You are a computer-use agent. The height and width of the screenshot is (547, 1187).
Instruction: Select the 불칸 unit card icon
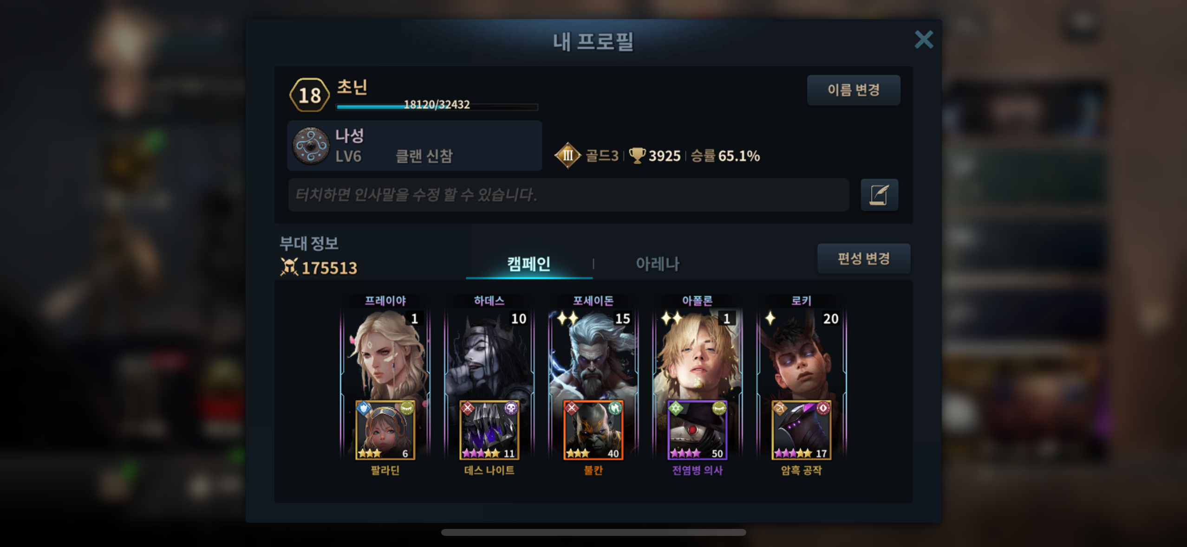[x=593, y=430]
